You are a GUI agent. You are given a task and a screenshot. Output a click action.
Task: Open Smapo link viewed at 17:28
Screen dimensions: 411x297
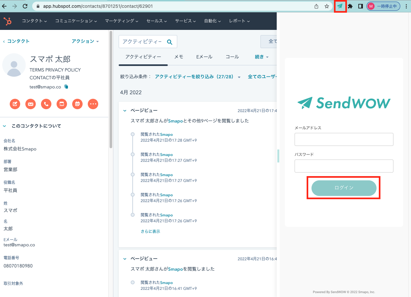(166, 135)
